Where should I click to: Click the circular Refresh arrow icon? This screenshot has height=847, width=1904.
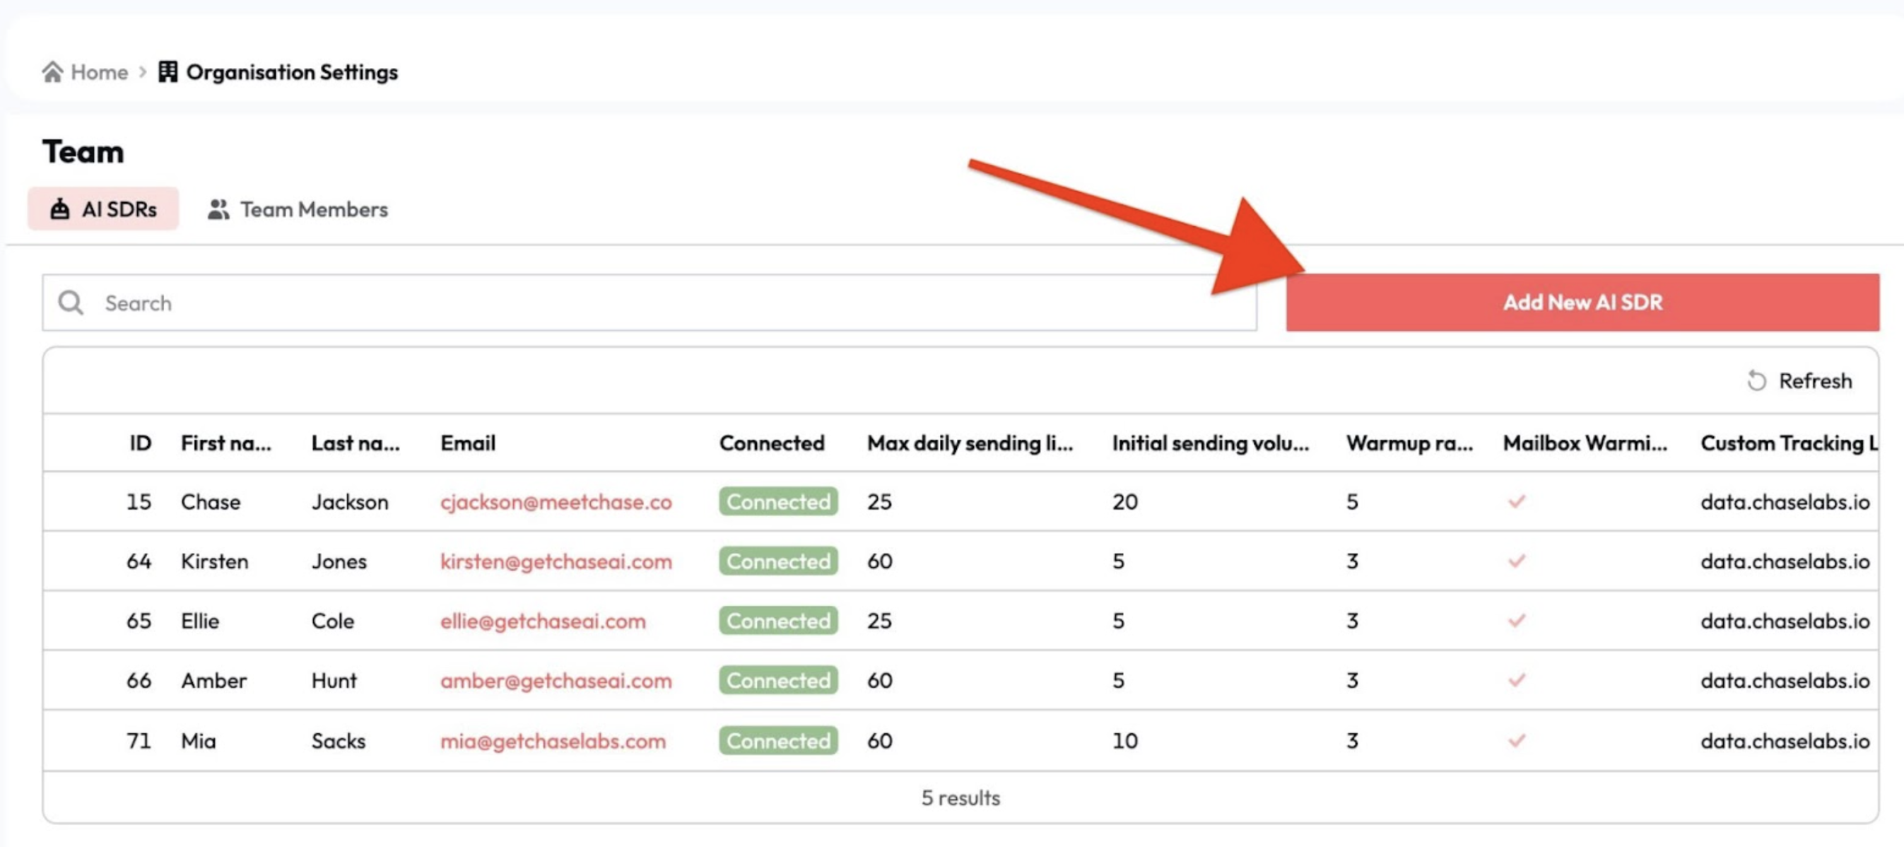pyautogui.click(x=1756, y=380)
